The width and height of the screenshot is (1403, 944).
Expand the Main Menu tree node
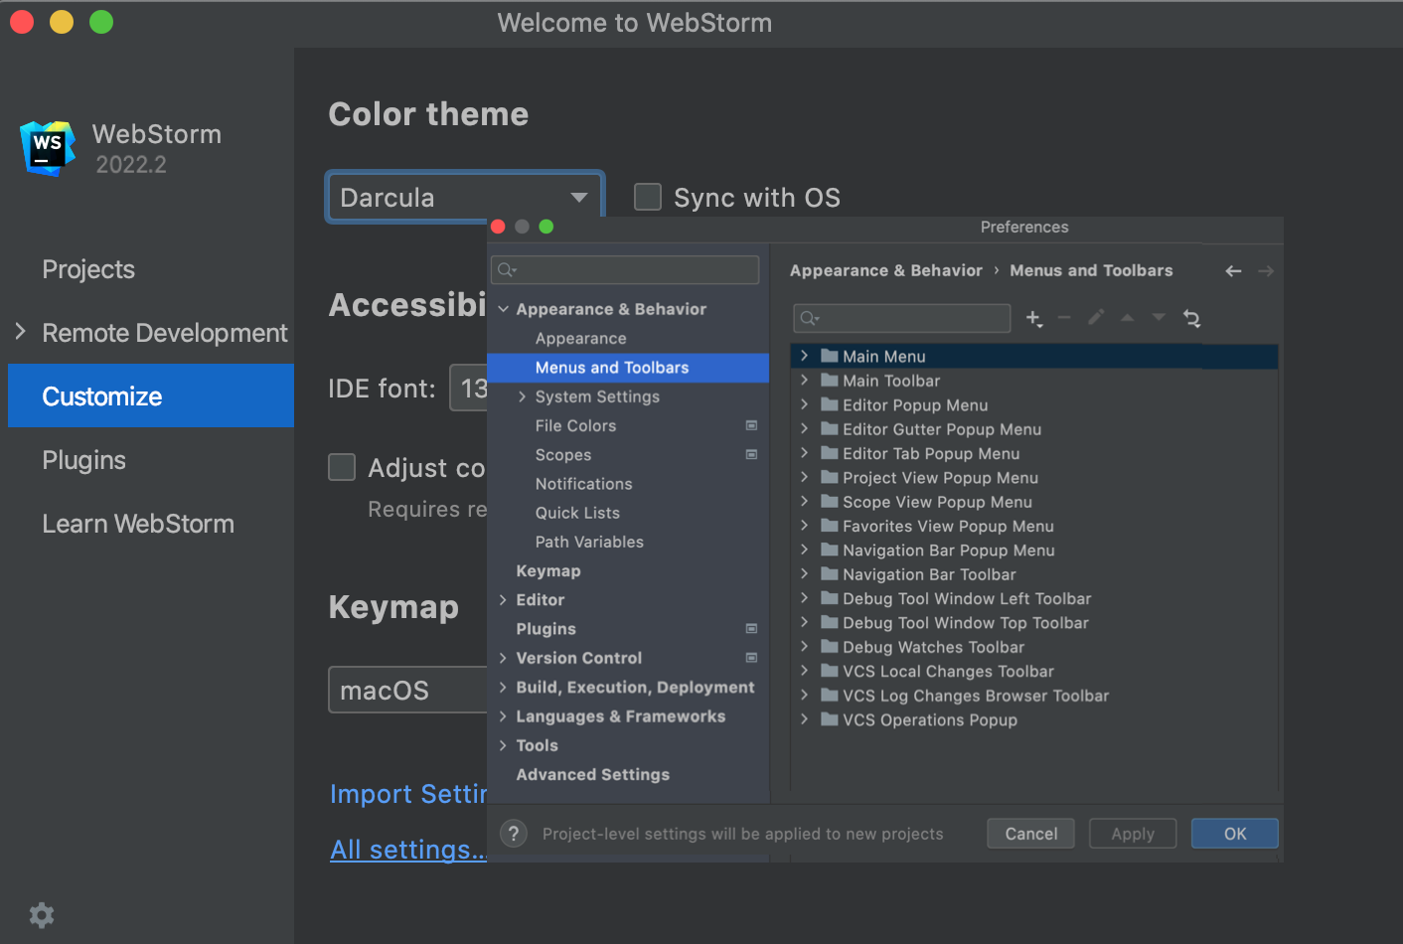tap(805, 356)
